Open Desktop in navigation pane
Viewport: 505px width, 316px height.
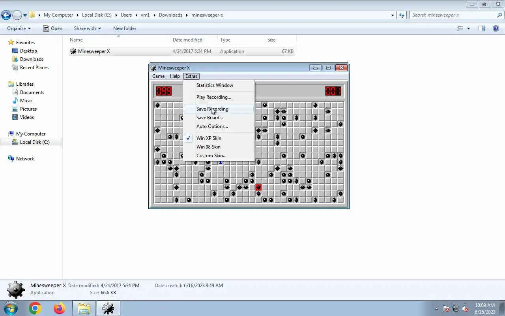pos(28,51)
